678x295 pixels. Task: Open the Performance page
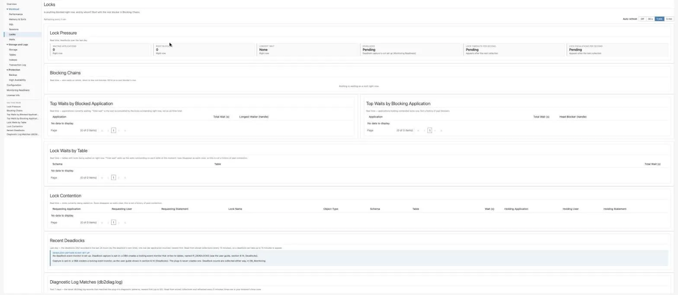pos(16,14)
